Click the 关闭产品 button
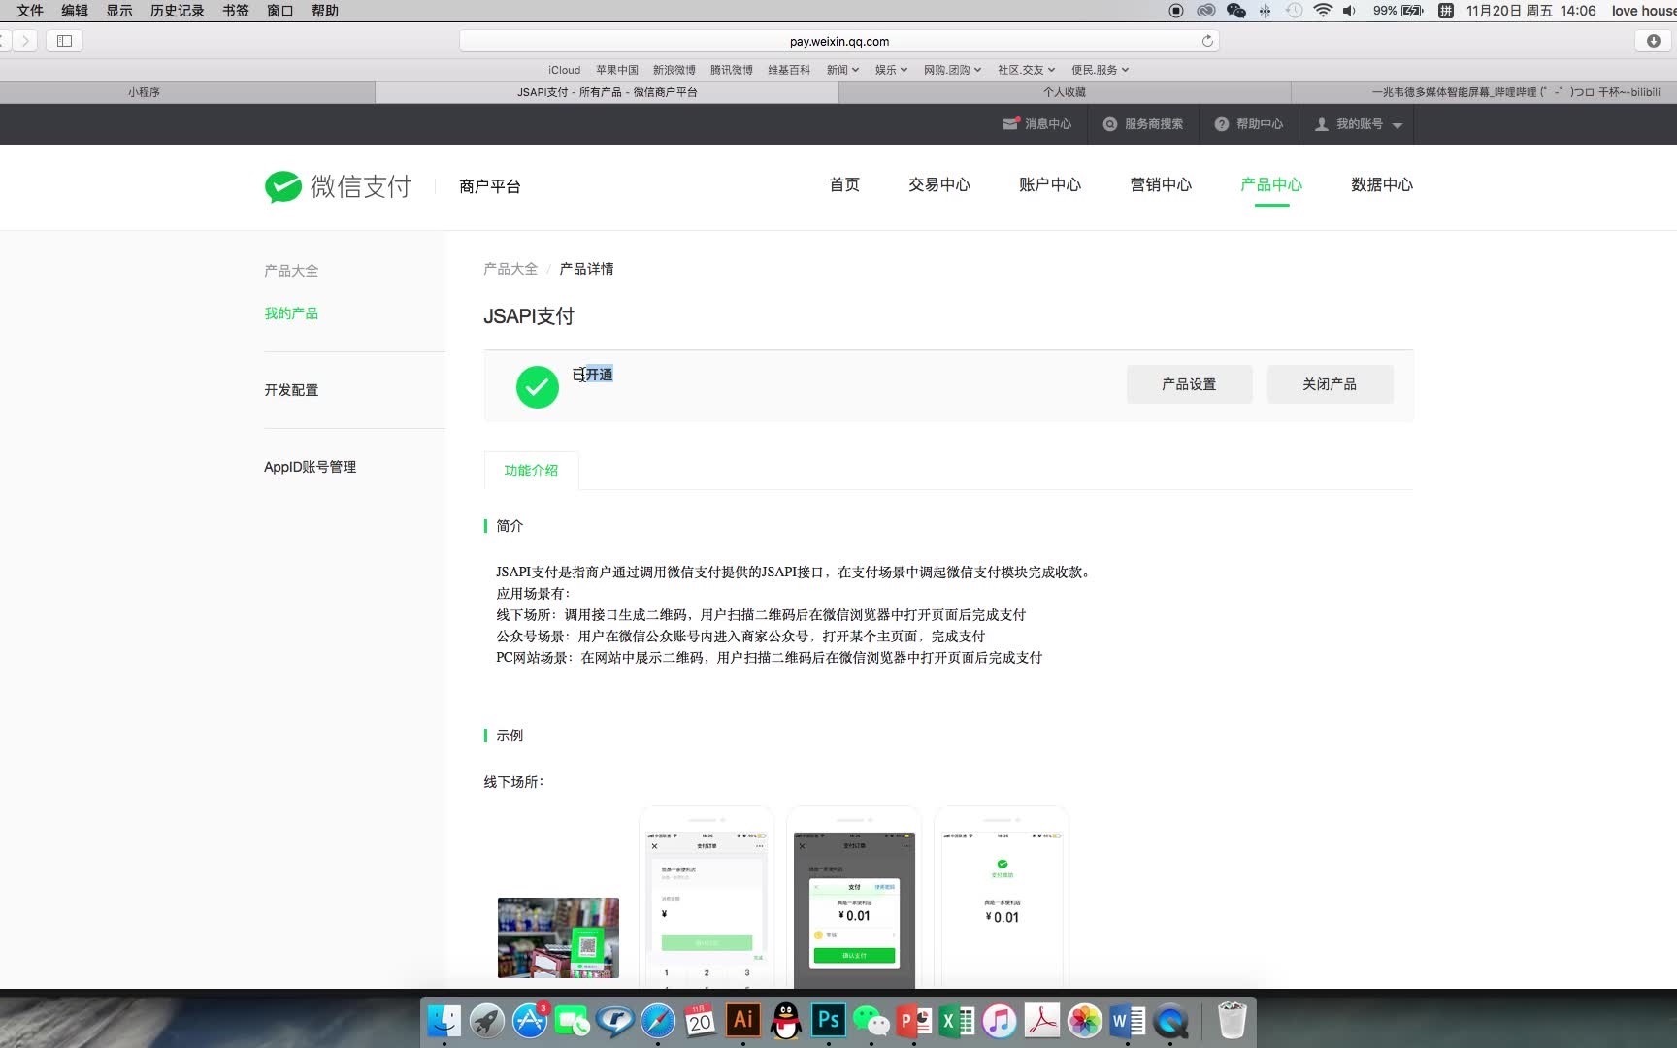1677x1048 pixels. 1329,384
